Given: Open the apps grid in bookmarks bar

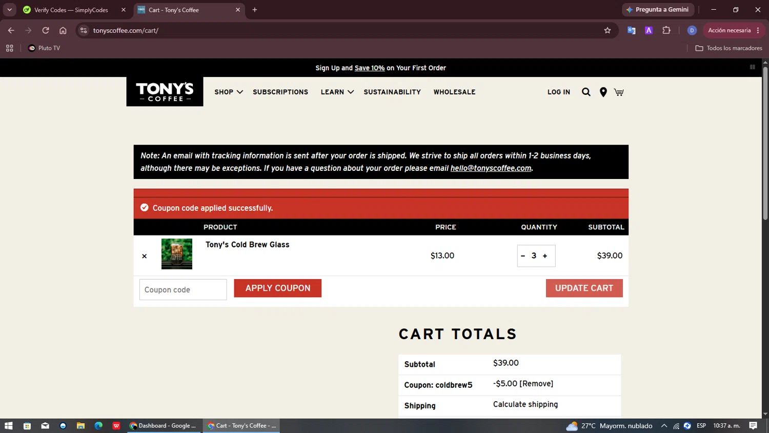Looking at the screenshot, I should coord(9,48).
